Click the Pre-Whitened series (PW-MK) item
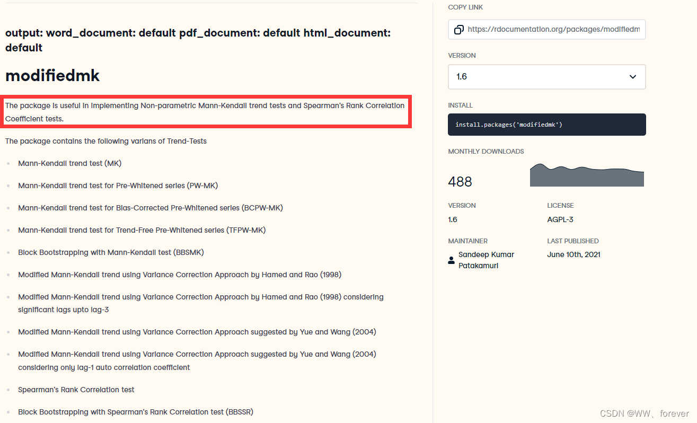 point(118,186)
